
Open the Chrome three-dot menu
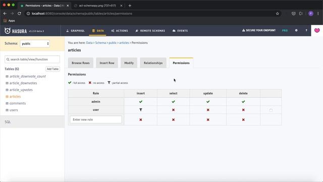point(318,14)
